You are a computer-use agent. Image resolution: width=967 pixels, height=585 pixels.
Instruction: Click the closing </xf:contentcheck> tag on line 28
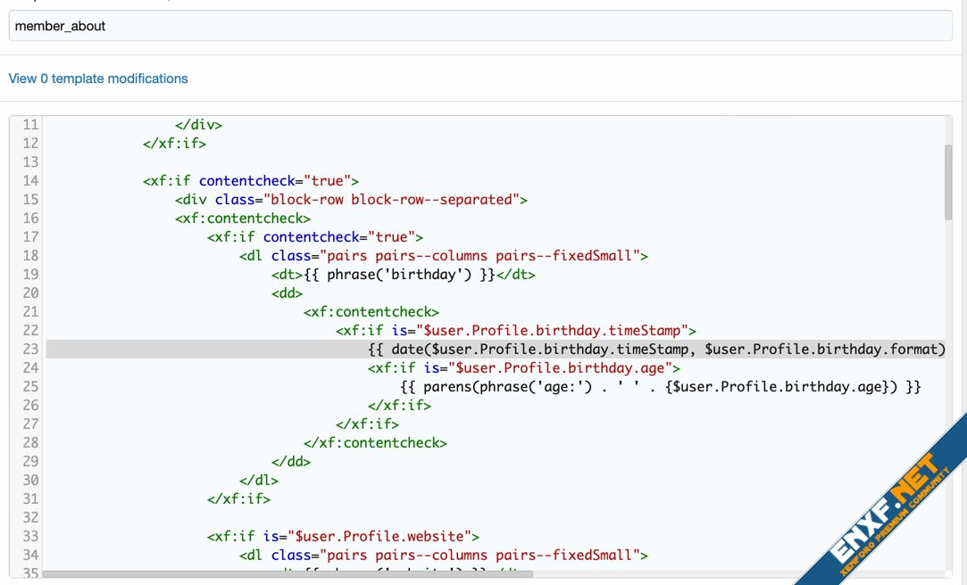tap(375, 442)
